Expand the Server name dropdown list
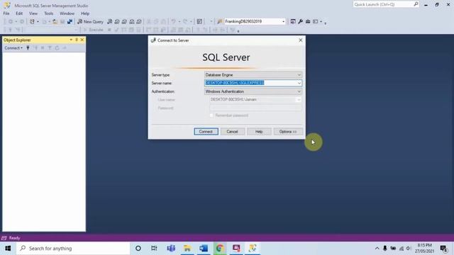This screenshot has height=255, width=454. pyautogui.click(x=299, y=84)
